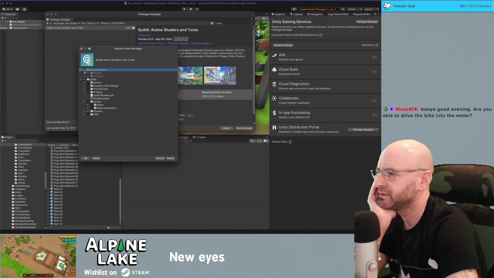
Task: Expand the Shaders folder arrow
Action: tap(84, 111)
